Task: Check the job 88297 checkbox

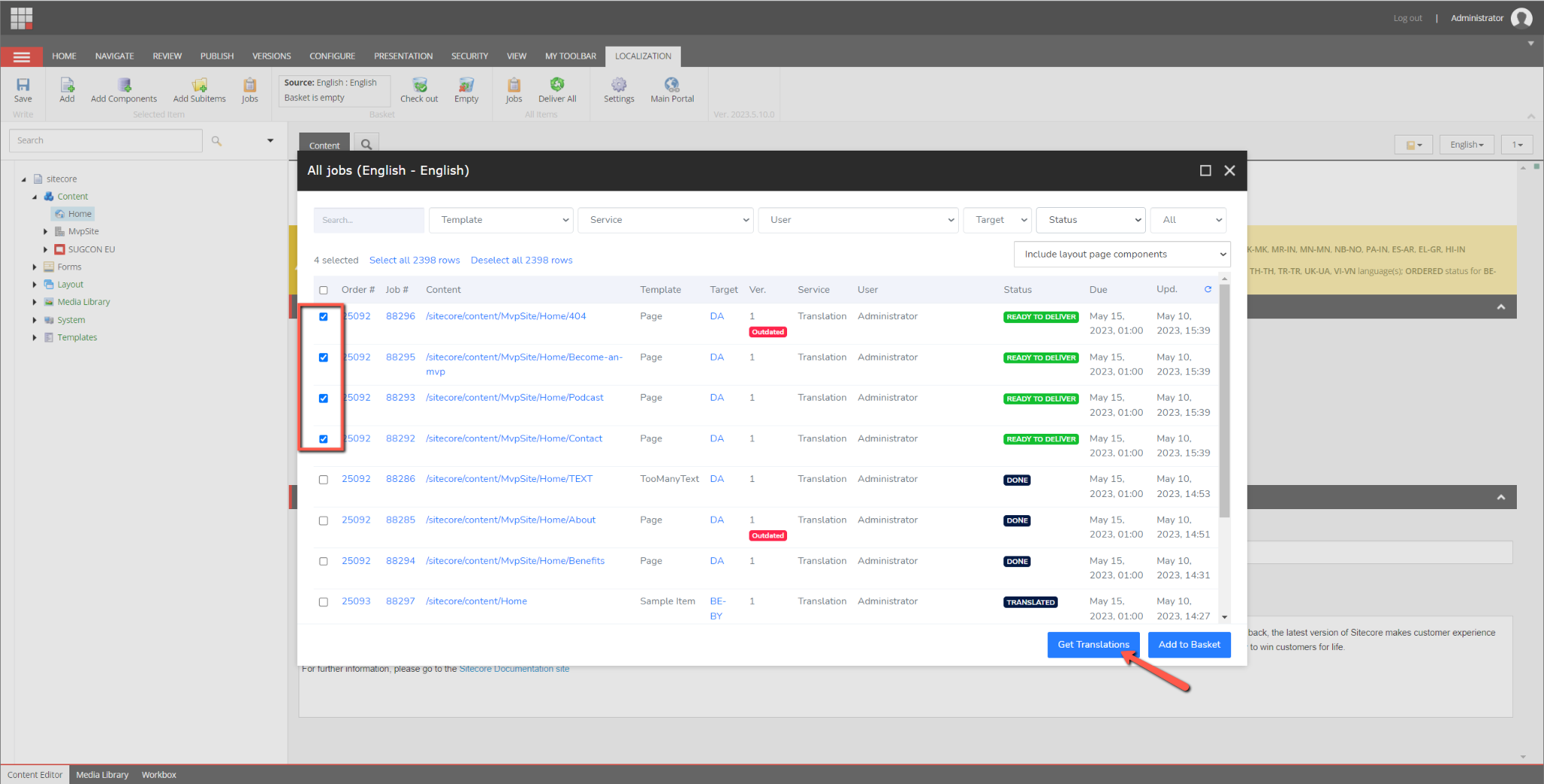Action: (323, 602)
